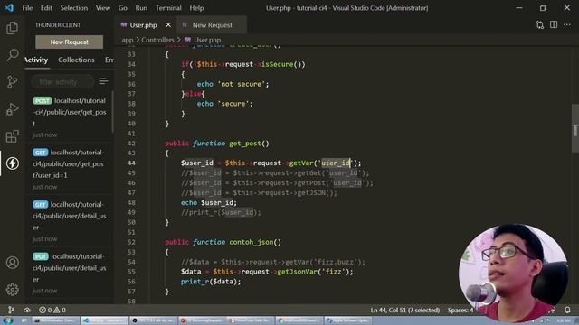Open the Run menu

pos(141,8)
